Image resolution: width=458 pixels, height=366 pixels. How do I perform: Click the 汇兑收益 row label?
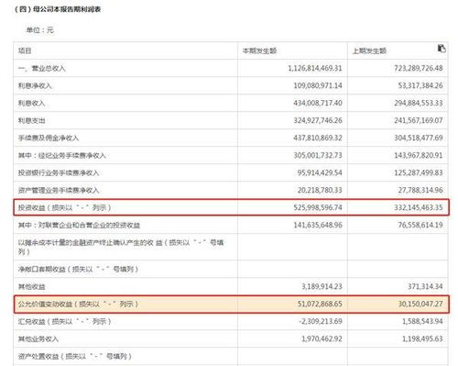coord(64,321)
